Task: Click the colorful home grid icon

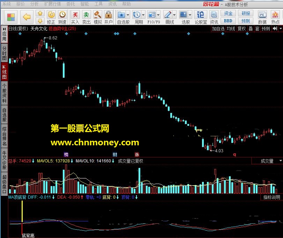Action: coord(11,17)
